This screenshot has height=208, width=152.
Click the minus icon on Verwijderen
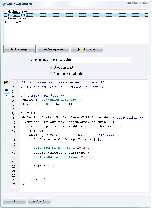[x=45, y=49]
